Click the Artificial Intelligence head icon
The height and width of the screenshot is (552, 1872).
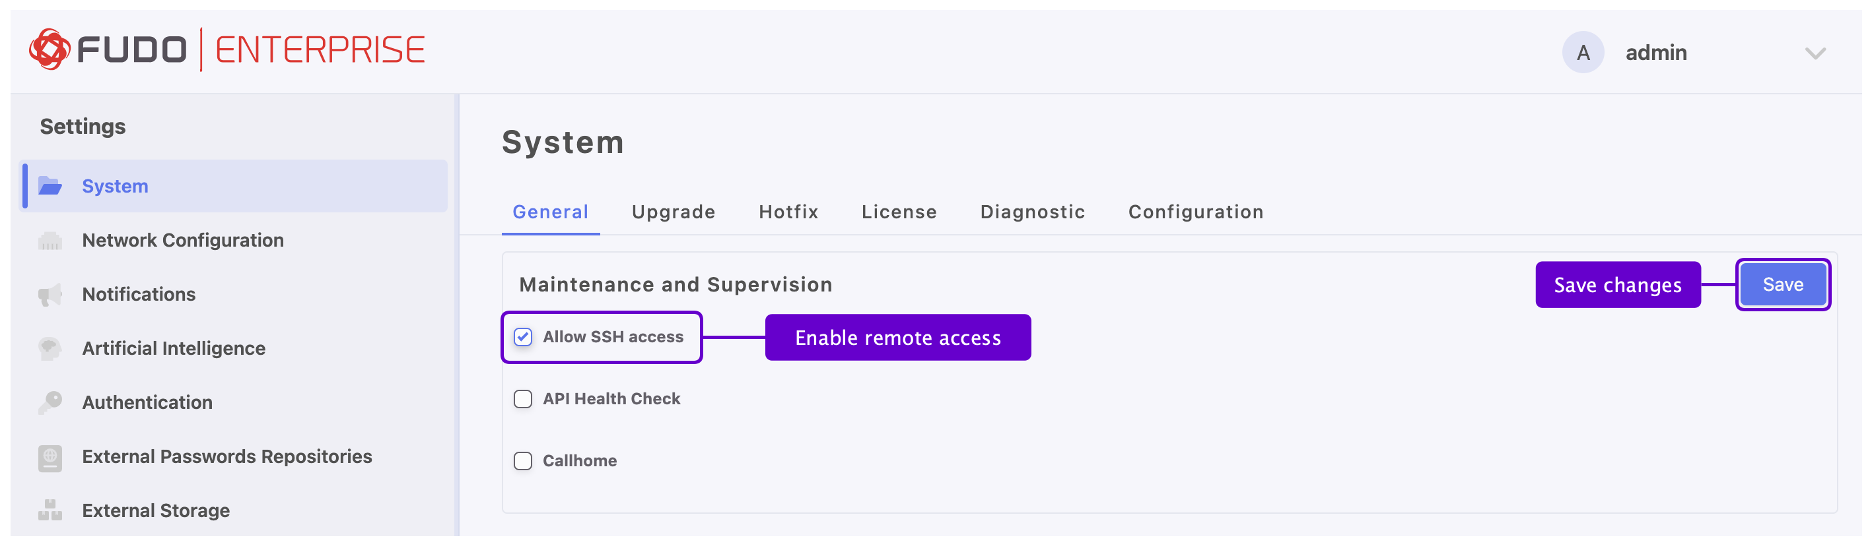pos(50,349)
